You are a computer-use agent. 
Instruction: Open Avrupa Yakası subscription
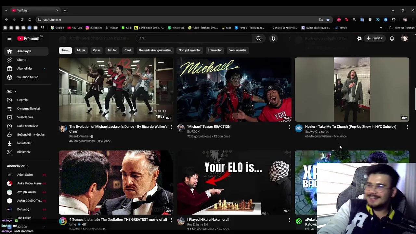(x=26, y=192)
